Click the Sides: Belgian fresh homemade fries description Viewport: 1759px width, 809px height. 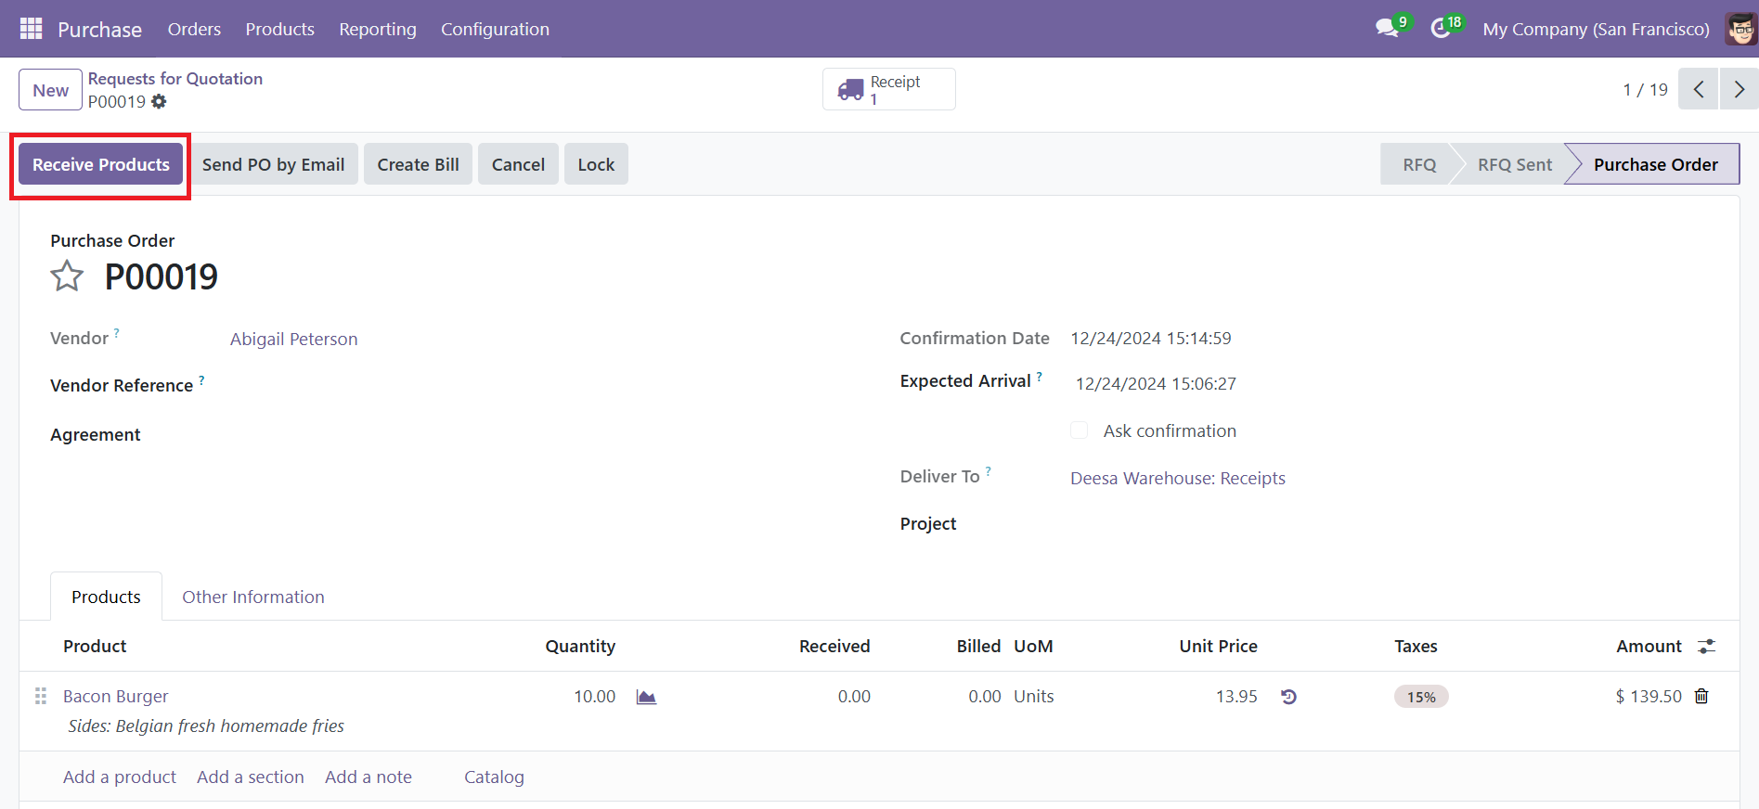pos(206,726)
